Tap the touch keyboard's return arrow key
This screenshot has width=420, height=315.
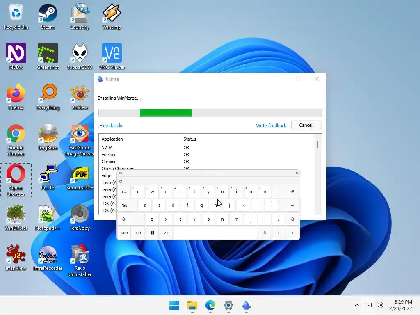tap(289, 205)
